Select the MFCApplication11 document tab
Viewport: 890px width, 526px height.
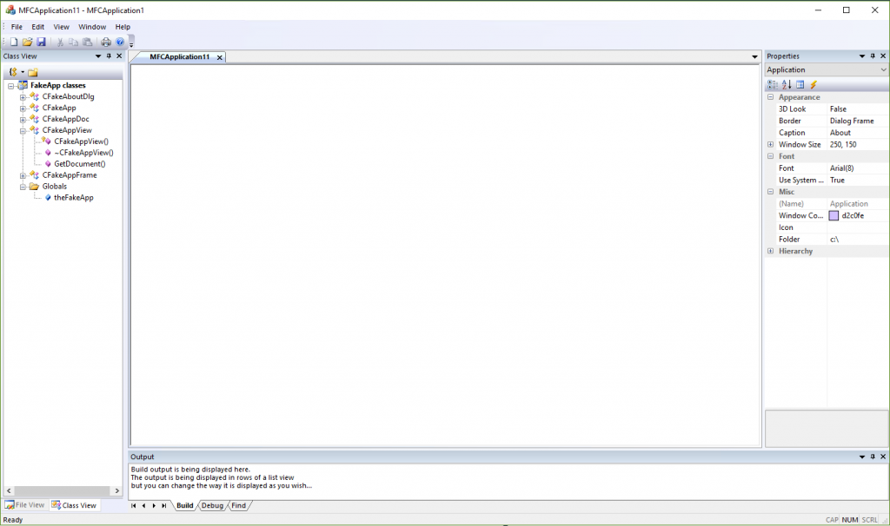179,56
